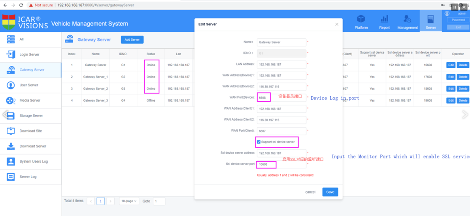Click the IDNO. column header
This screenshot has height=216, width=470.
pyautogui.click(x=123, y=54)
